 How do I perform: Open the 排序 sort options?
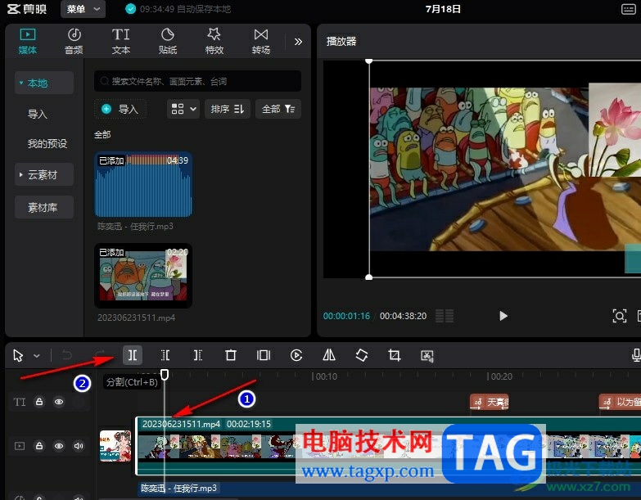(x=228, y=109)
